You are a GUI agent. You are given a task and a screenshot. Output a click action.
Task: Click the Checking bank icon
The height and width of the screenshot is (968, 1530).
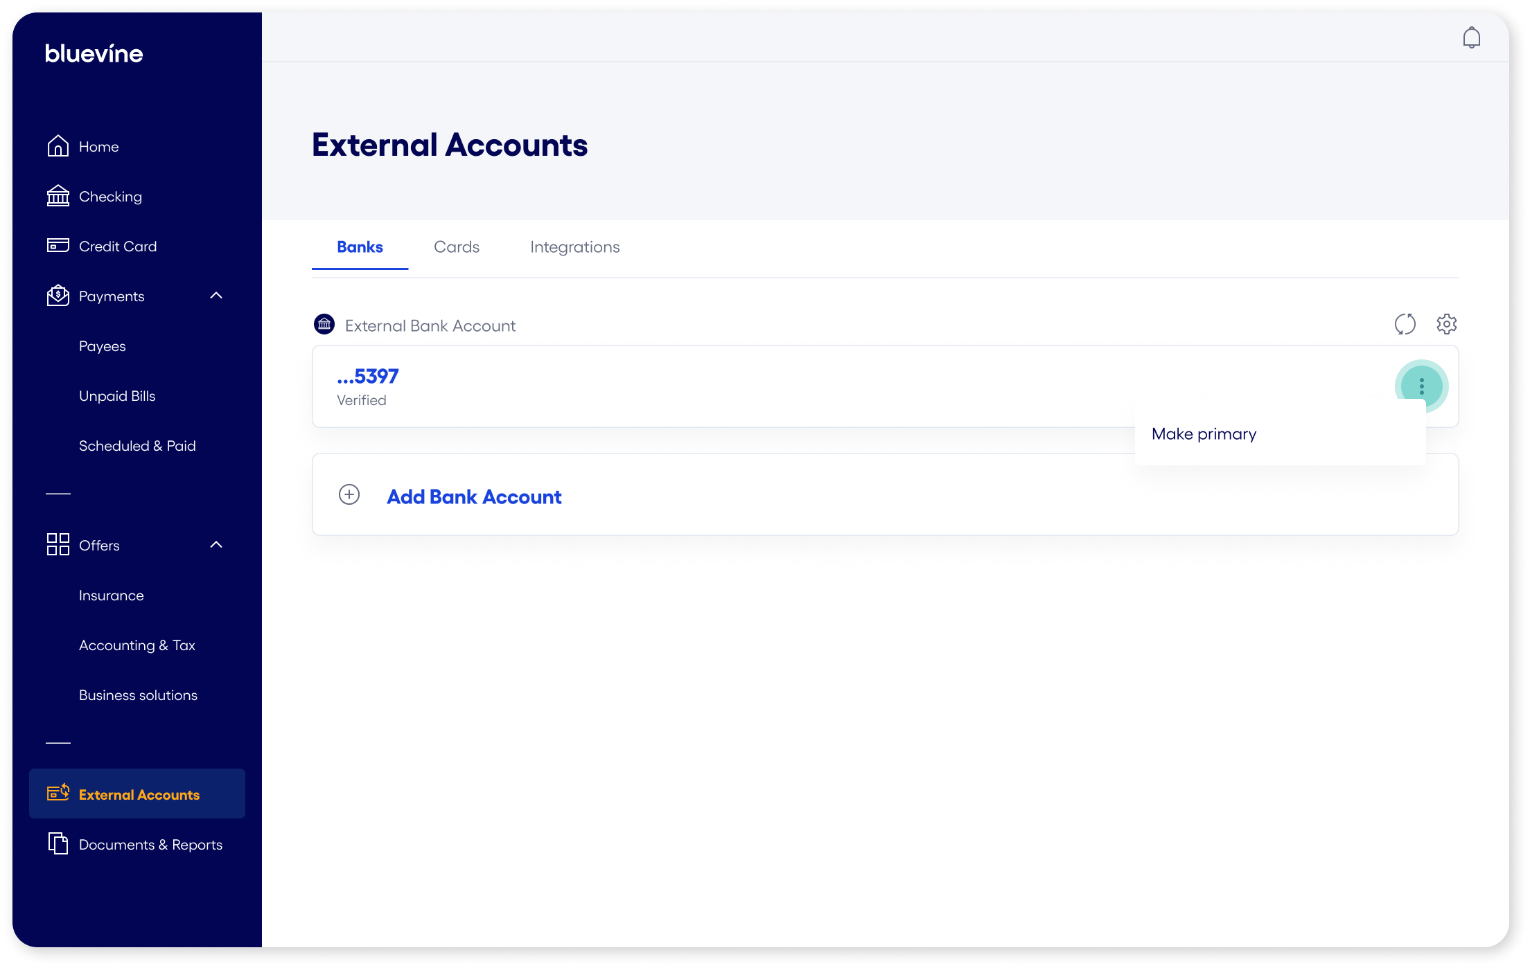tap(58, 196)
